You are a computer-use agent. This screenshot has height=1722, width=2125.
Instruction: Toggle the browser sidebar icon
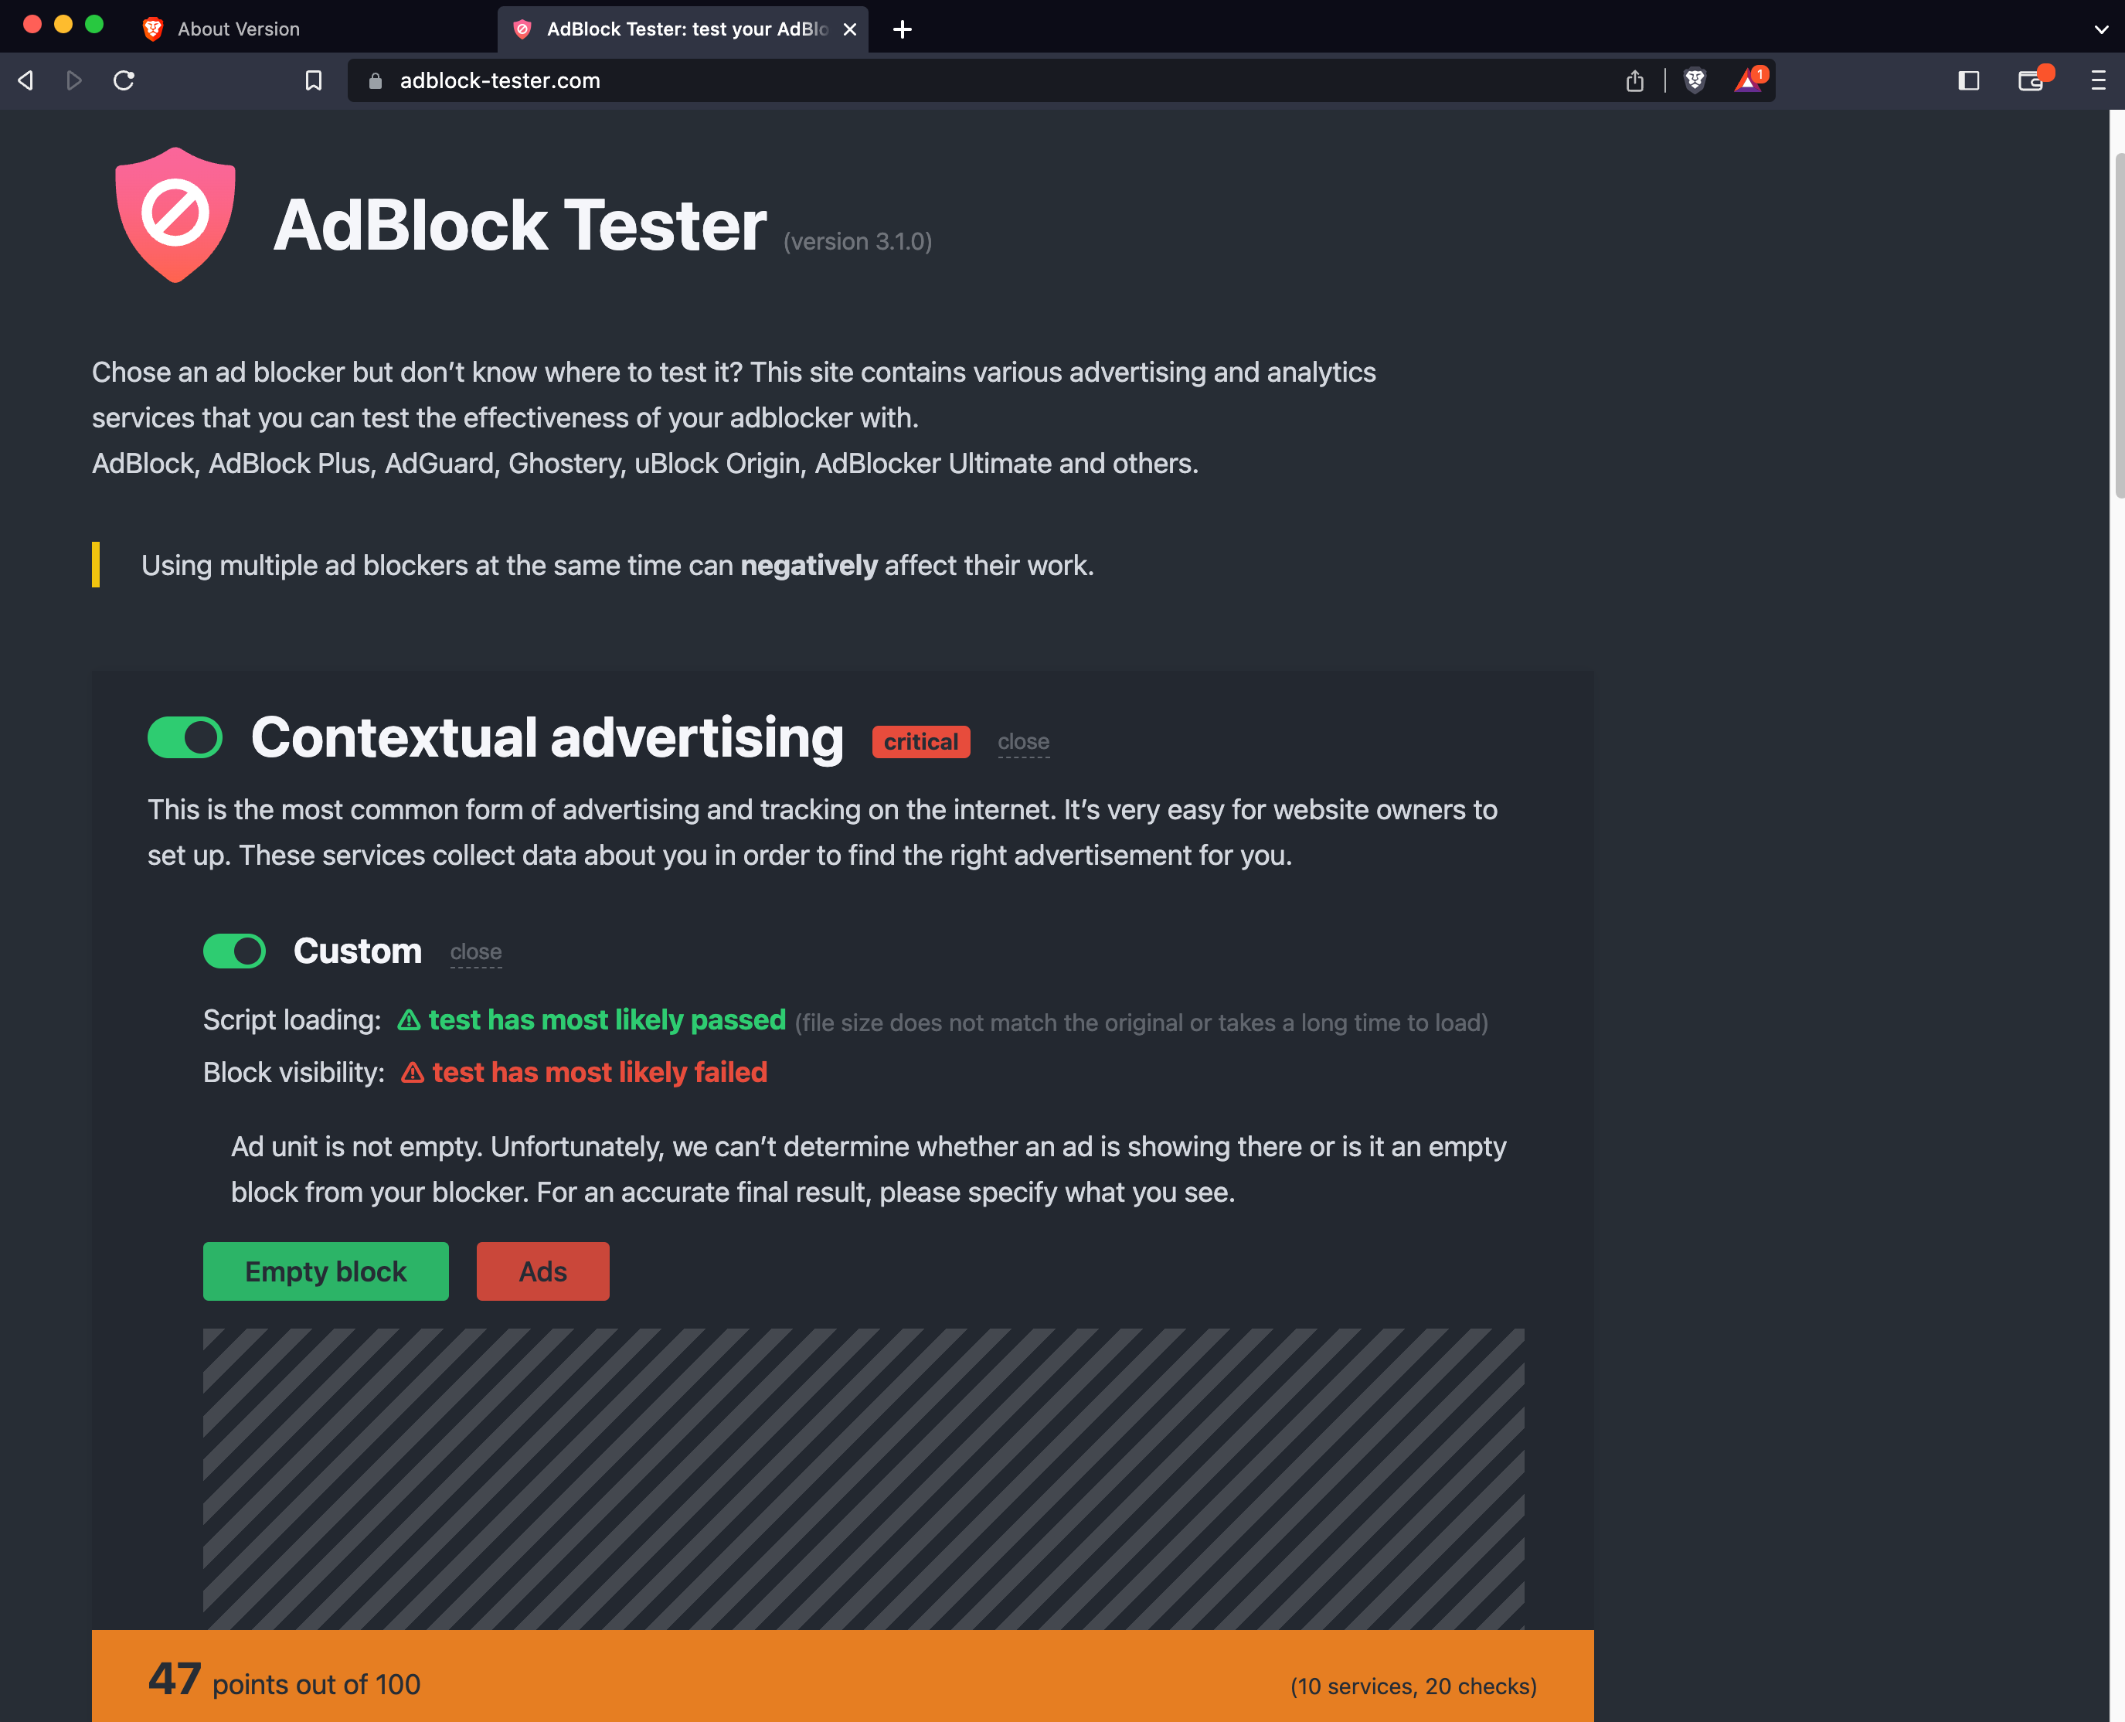(x=1968, y=80)
